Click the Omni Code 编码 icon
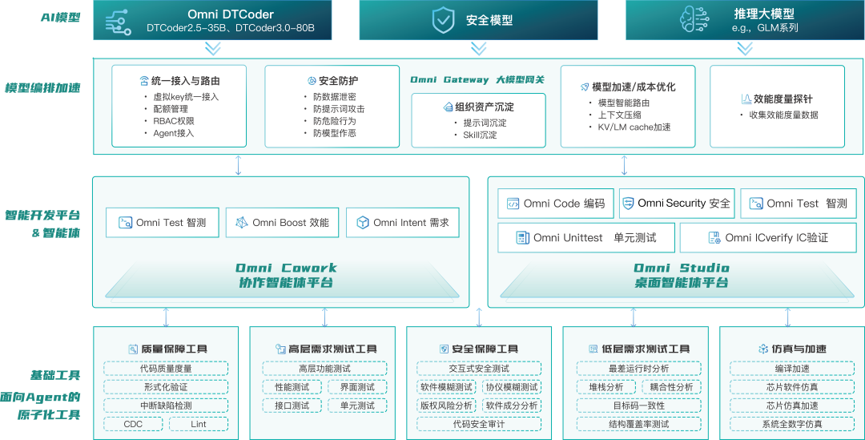 (x=513, y=204)
